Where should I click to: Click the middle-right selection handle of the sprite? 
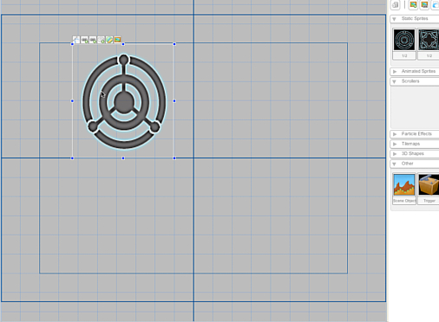174,101
